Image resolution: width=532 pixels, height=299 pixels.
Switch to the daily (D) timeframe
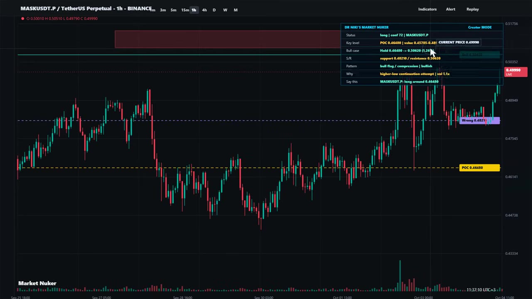[x=214, y=10]
